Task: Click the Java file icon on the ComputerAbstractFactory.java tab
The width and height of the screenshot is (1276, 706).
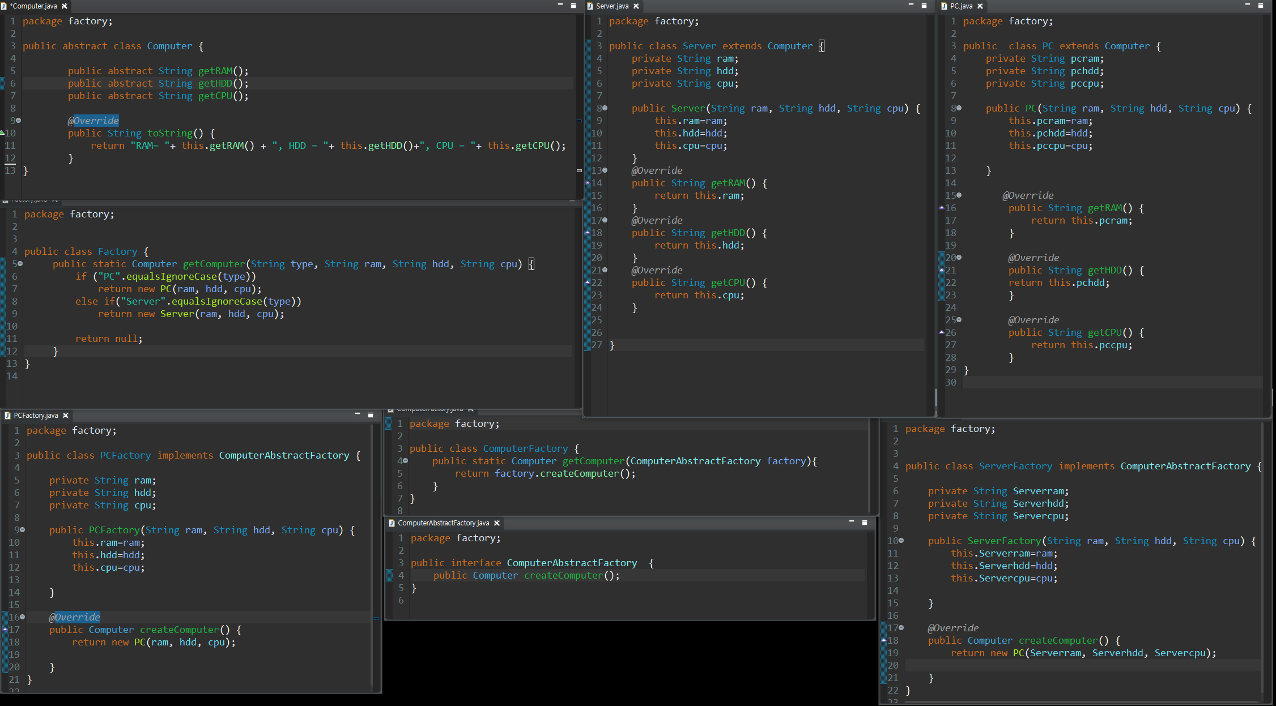Action: click(x=392, y=523)
